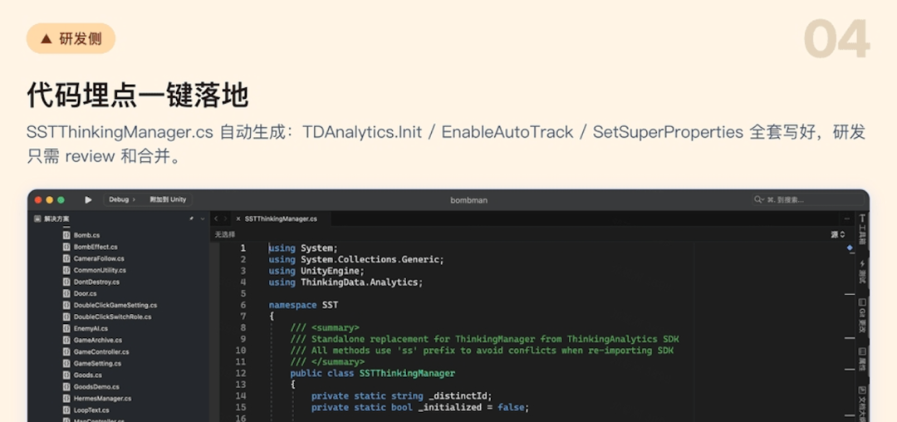The image size is (897, 422).
Task: Click the blue diamond marker in scrollbar
Action: (850, 248)
